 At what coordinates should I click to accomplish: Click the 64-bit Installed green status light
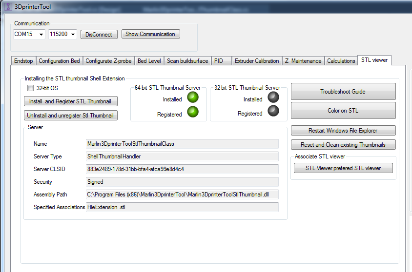click(193, 97)
